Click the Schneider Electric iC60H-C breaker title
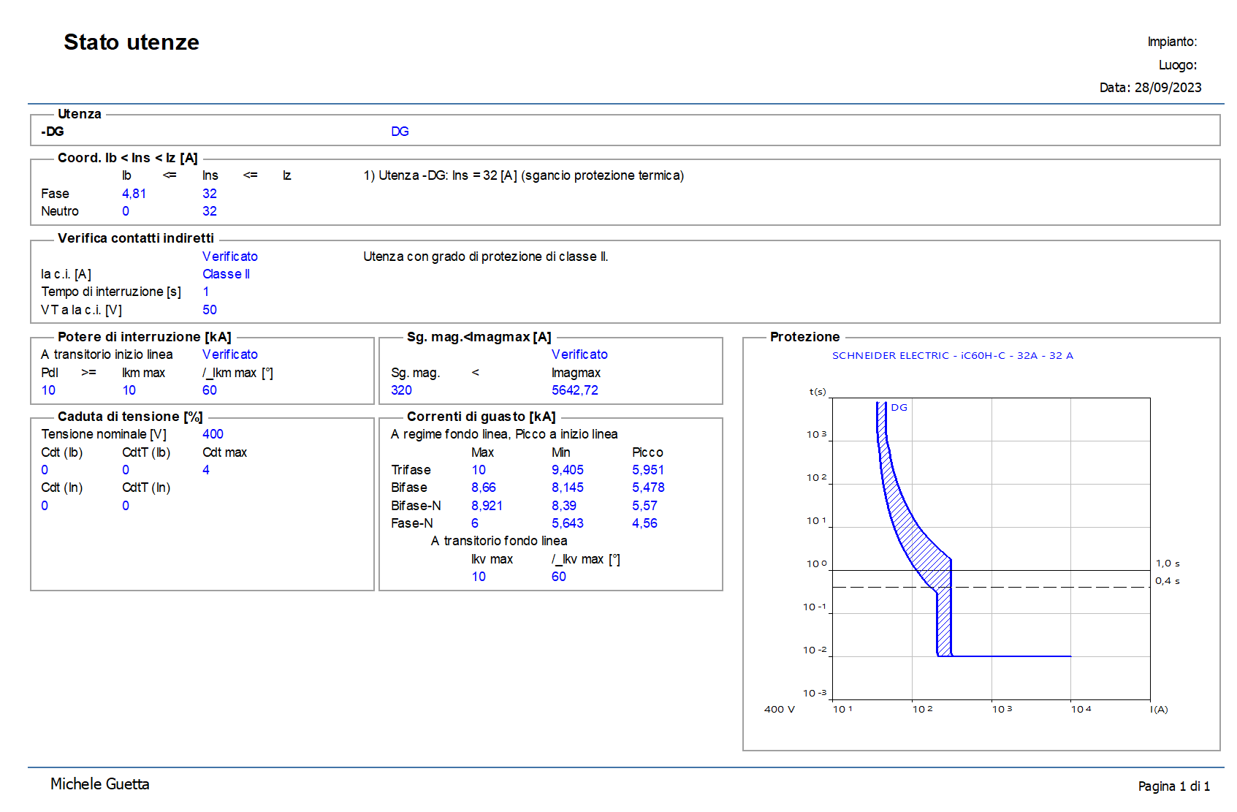This screenshot has height=812, width=1237. click(952, 356)
